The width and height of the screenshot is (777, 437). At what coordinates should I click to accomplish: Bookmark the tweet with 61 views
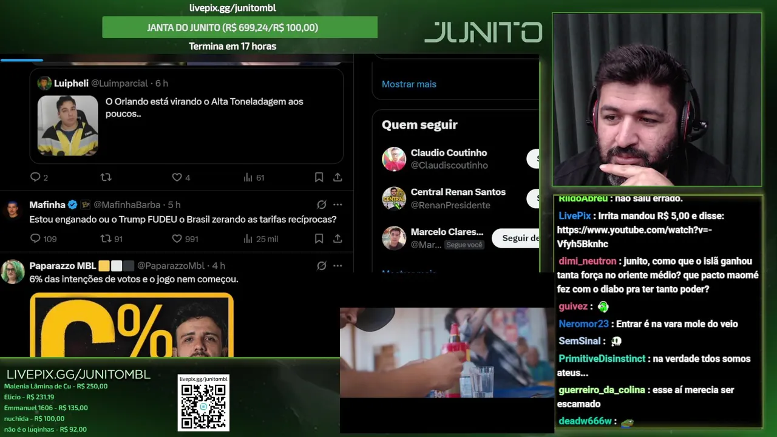coord(319,177)
